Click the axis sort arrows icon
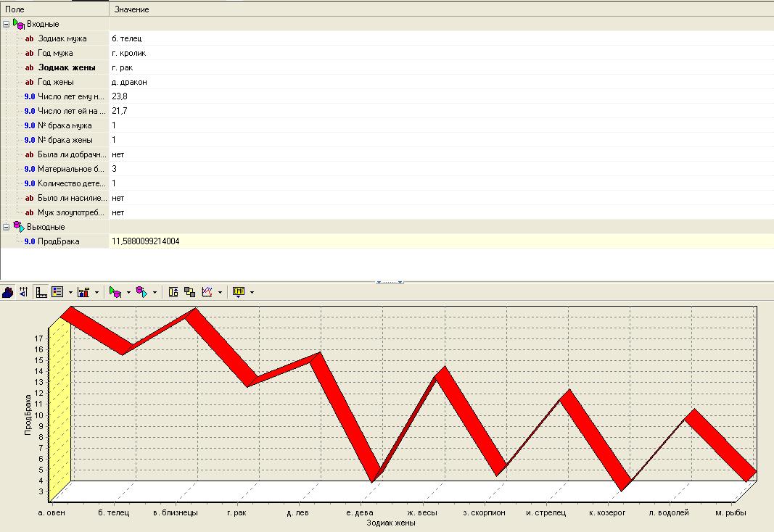 [x=23, y=292]
